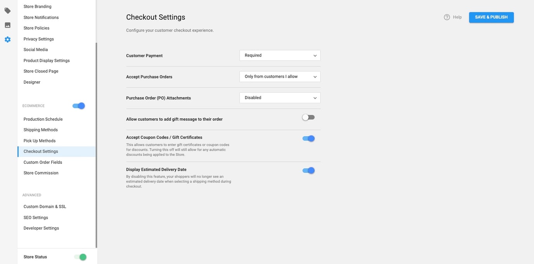
Task: Click the Help question mark icon
Action: click(x=447, y=17)
